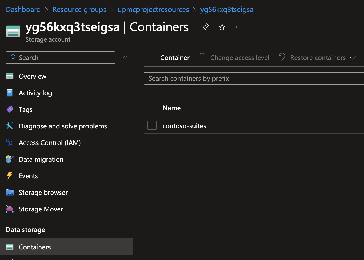Viewport: 364px width, 260px height.
Task: Collapse the left navigation sidebar
Action: [x=125, y=58]
